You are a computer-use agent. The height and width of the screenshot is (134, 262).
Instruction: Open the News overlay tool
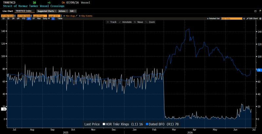[139, 22]
